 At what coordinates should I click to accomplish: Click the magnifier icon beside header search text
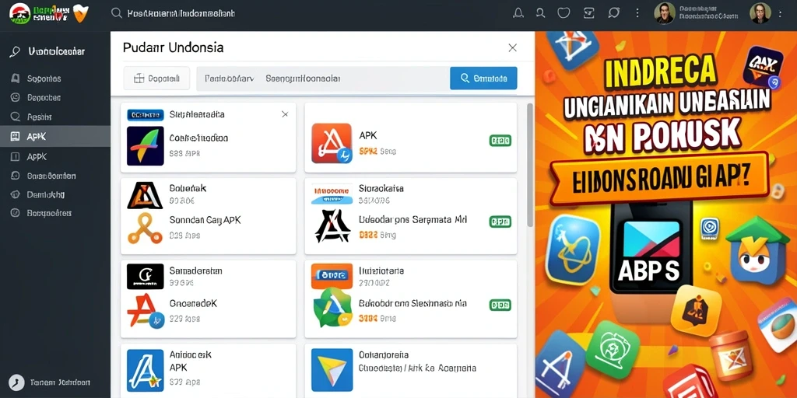tap(117, 13)
